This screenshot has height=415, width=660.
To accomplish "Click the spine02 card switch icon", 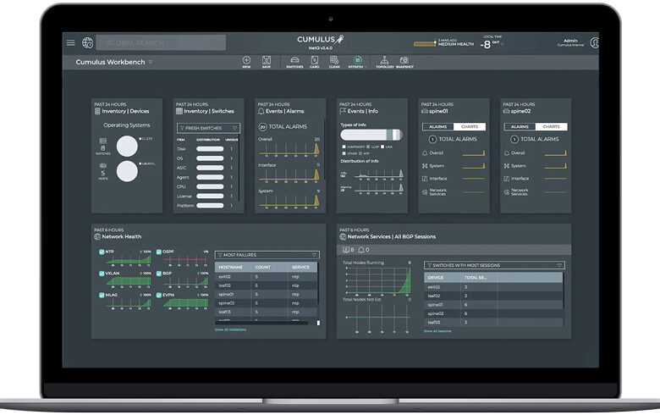I will click(x=506, y=111).
